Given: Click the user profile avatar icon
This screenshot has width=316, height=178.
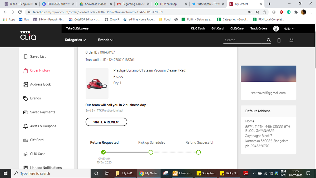Looking at the screenshot, I should (x=276, y=28).
